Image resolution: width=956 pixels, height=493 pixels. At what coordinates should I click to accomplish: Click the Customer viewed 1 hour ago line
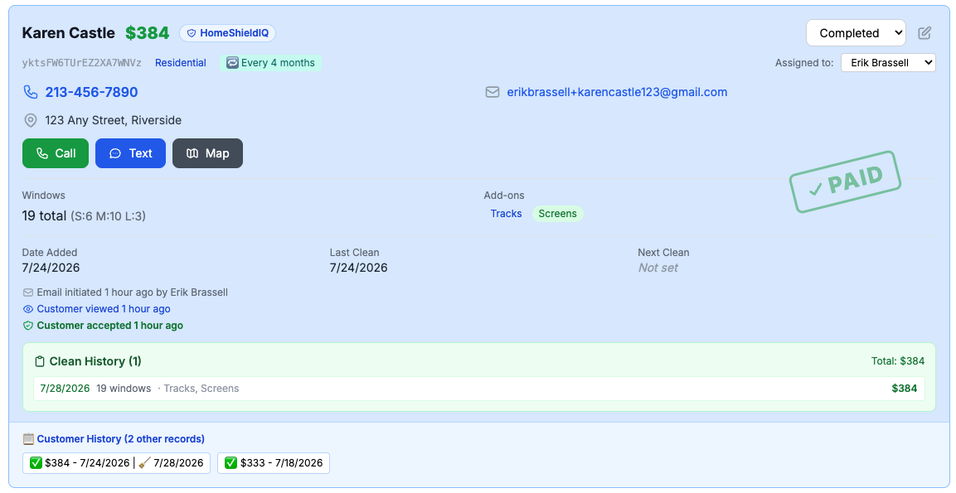[x=104, y=309]
